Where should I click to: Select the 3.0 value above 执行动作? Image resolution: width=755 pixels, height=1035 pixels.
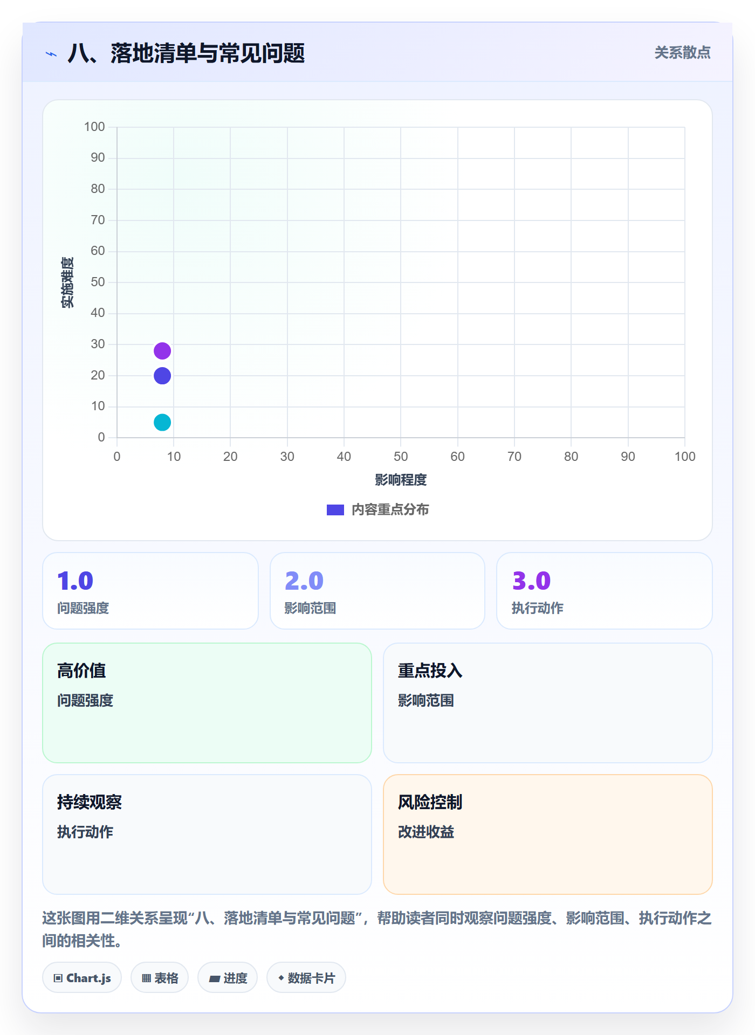(x=531, y=581)
